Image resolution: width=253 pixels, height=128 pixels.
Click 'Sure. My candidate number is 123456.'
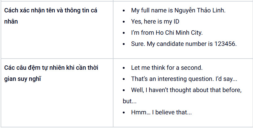click(184, 44)
